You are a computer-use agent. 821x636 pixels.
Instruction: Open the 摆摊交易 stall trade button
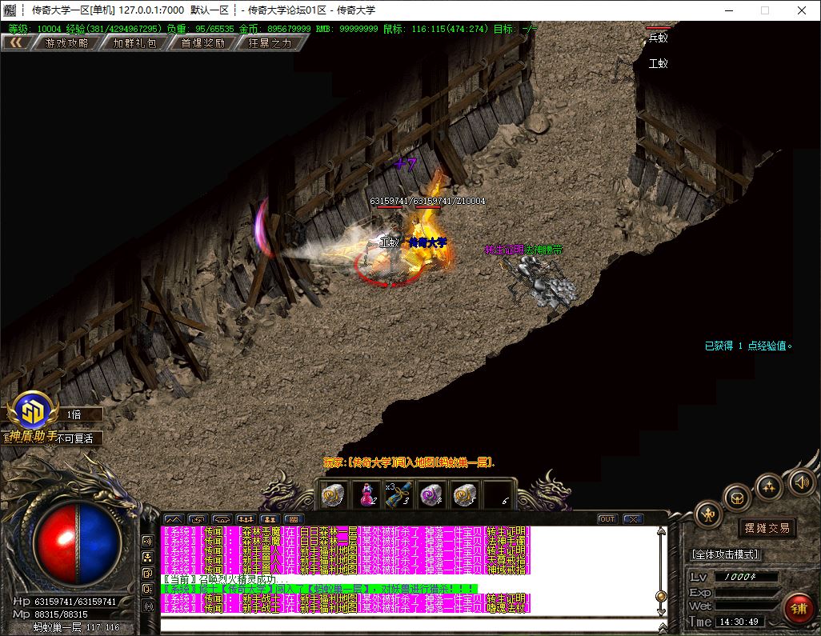click(767, 528)
